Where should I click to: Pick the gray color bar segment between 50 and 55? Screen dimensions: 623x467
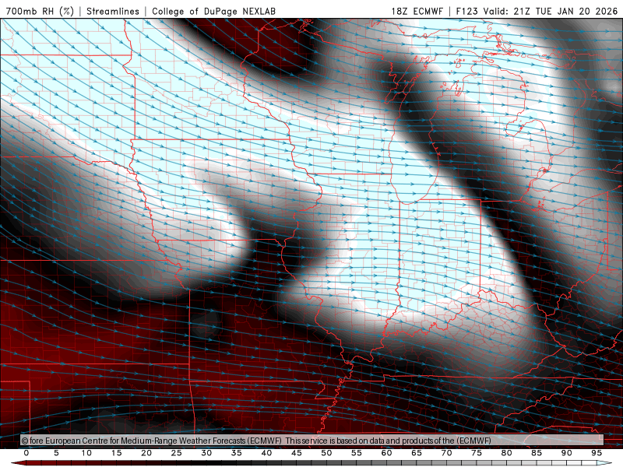341,463
